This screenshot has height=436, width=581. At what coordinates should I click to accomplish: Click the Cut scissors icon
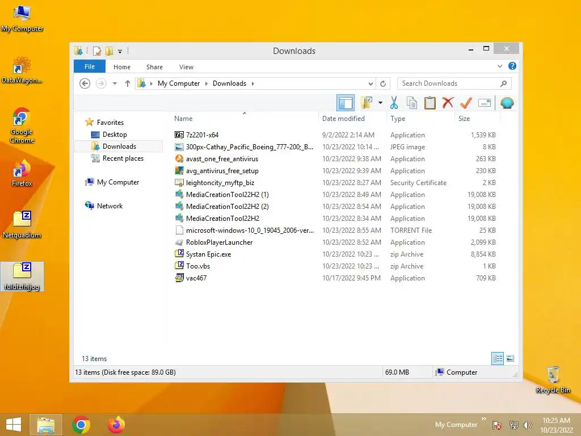(x=394, y=103)
